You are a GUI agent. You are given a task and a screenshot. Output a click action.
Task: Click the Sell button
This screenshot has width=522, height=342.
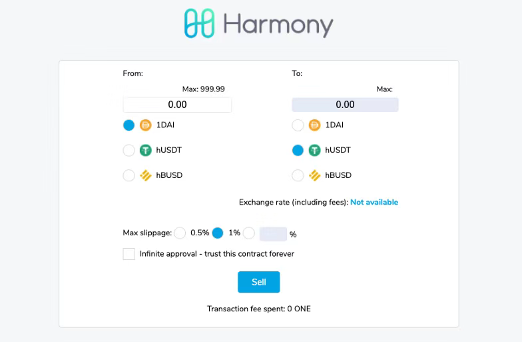(x=258, y=282)
